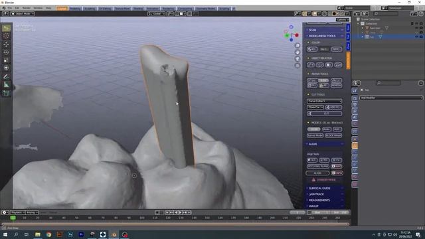Toggle visibility eye for Collection in Outliner

tap(416, 24)
